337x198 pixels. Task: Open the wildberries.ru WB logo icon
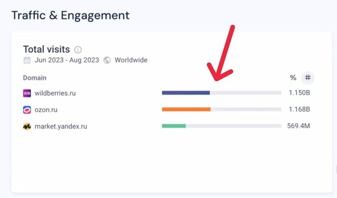coord(27,93)
